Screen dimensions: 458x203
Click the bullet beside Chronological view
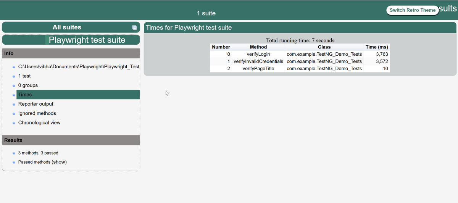(x=14, y=123)
